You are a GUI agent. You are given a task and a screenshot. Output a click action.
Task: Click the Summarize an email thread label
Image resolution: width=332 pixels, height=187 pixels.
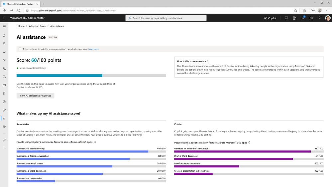(30, 163)
